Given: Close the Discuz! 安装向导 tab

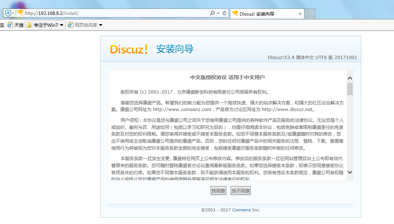Looking at the screenshot, I should [300, 14].
